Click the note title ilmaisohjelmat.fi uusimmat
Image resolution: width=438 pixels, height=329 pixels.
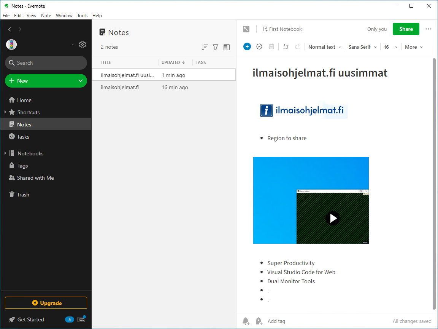pyautogui.click(x=320, y=73)
